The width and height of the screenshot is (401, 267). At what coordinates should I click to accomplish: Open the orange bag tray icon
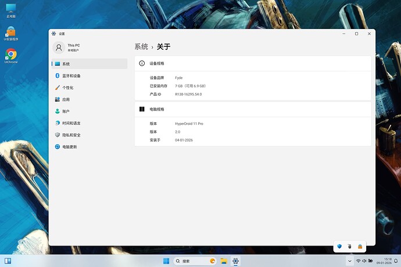tap(360, 246)
